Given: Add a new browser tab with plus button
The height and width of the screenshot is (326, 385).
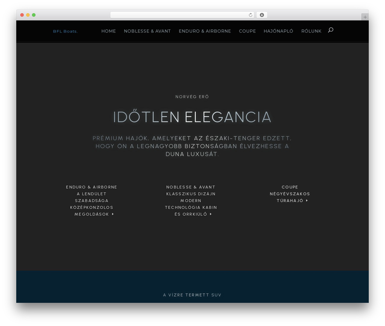Looking at the screenshot, I should [365, 17].
